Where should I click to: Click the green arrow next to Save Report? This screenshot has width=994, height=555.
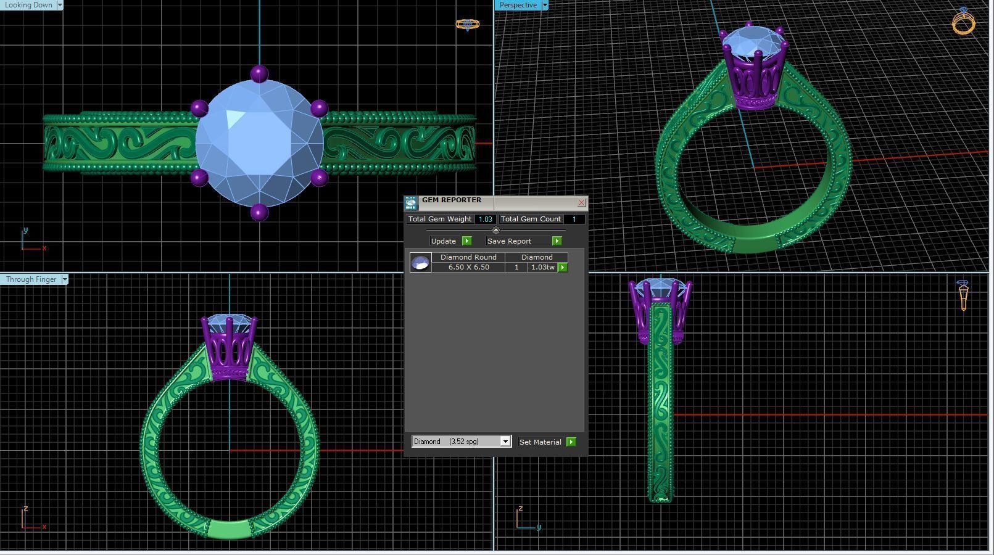557,241
